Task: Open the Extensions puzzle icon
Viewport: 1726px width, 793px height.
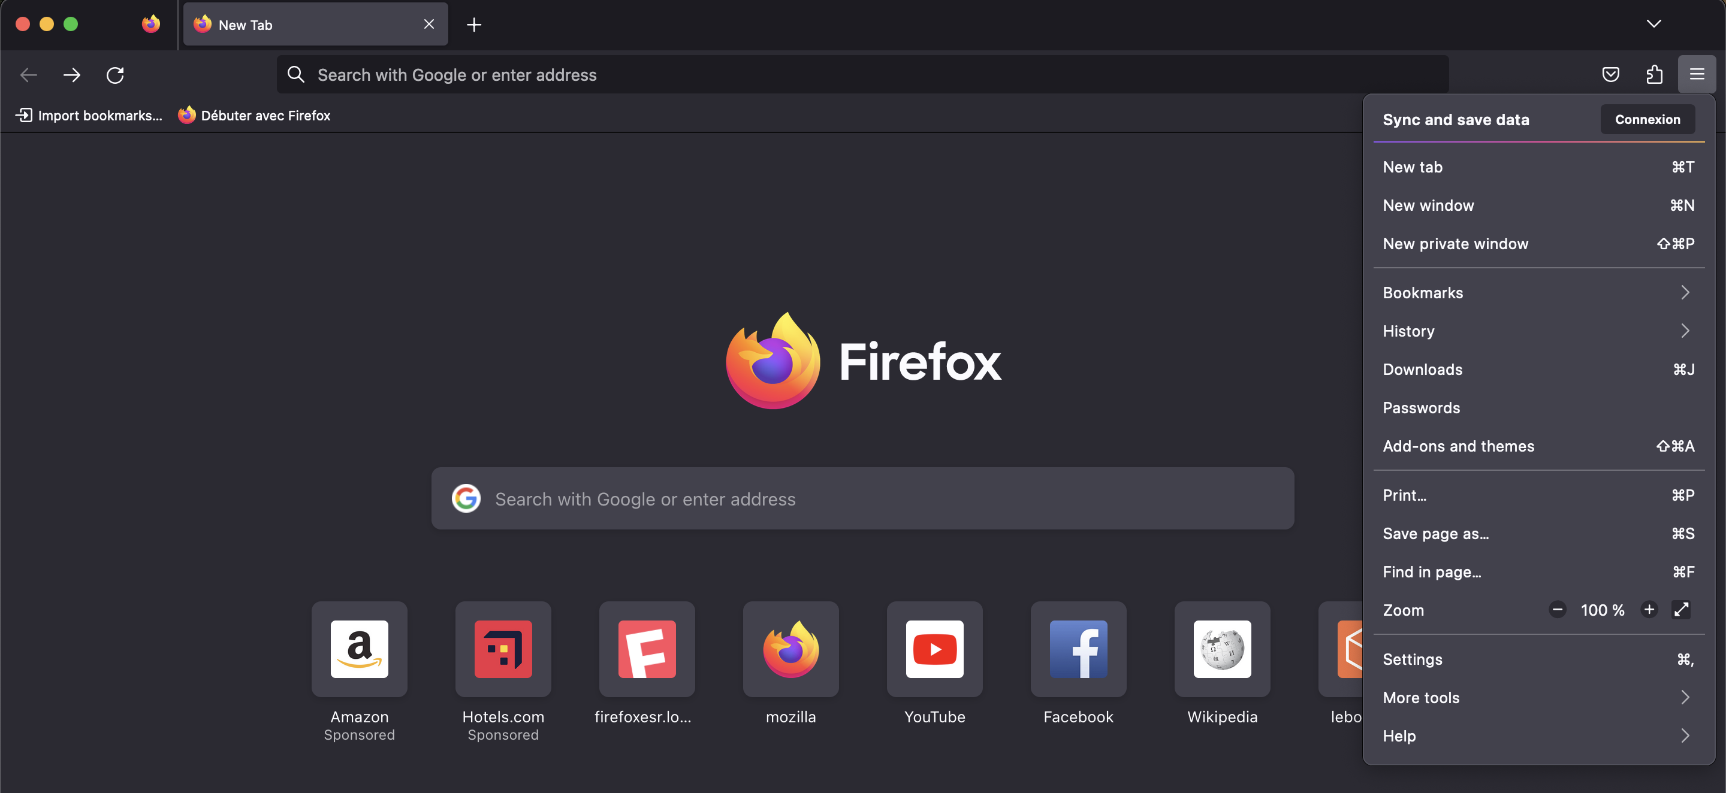Action: 1653,74
